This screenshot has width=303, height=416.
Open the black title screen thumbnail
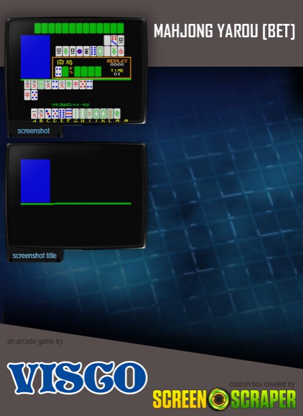pos(76,196)
